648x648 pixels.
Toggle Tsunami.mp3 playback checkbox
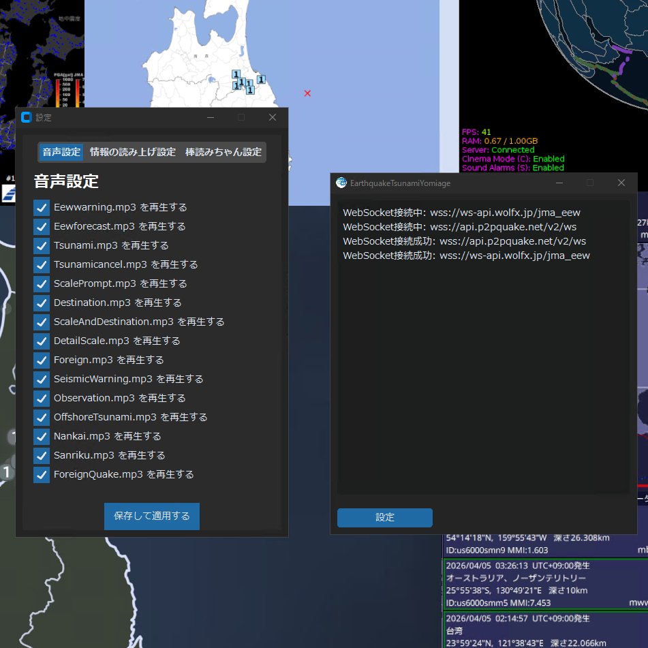(42, 245)
